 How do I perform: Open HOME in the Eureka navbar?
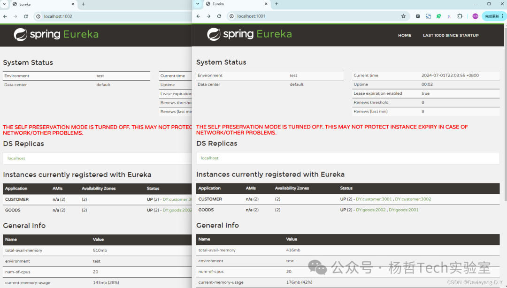tap(404, 35)
